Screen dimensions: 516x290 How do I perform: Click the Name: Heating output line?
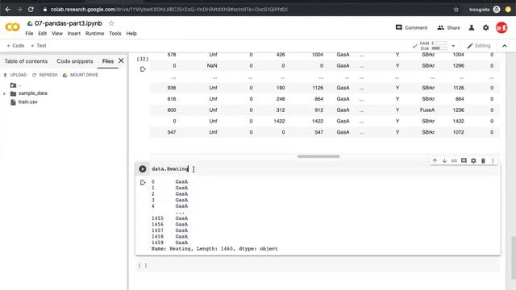pos(214,249)
